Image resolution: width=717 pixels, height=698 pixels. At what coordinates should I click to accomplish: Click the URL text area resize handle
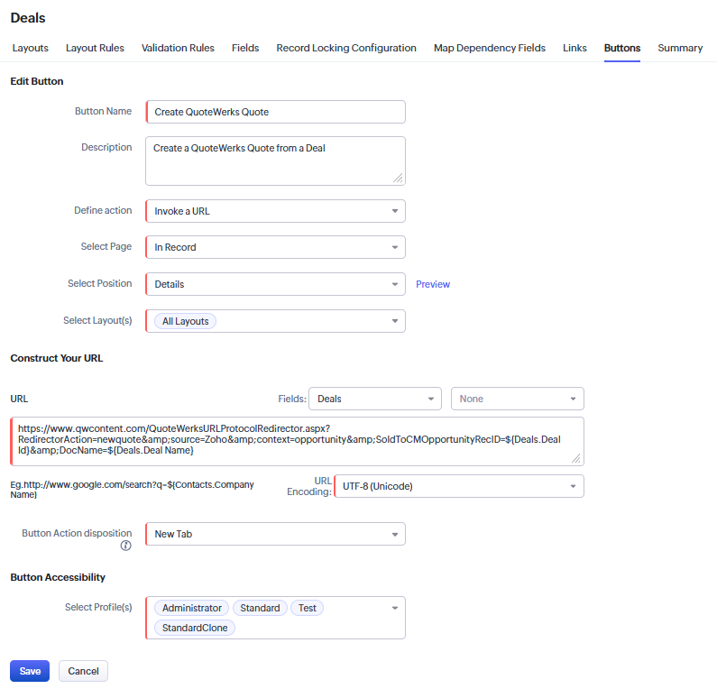tap(576, 459)
